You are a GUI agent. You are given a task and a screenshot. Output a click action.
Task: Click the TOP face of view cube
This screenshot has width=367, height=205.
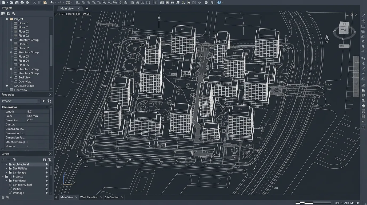coord(344,30)
